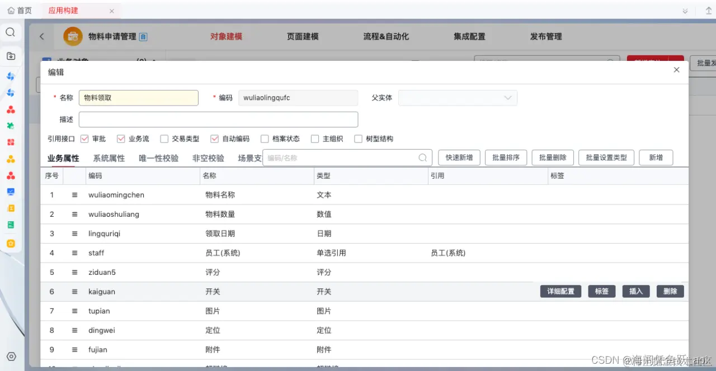Uncheck the 业务流 checkbox
Image resolution: width=716 pixels, height=371 pixels.
[121, 139]
